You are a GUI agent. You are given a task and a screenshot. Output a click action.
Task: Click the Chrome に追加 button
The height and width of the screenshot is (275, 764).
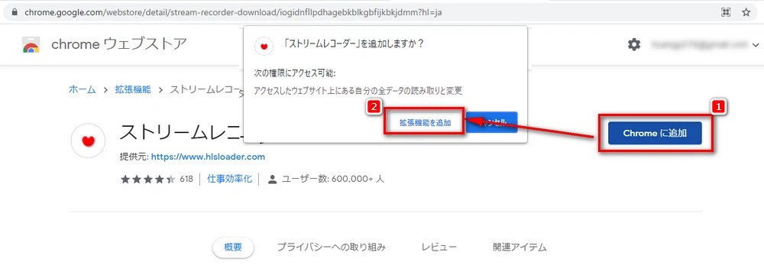(655, 133)
